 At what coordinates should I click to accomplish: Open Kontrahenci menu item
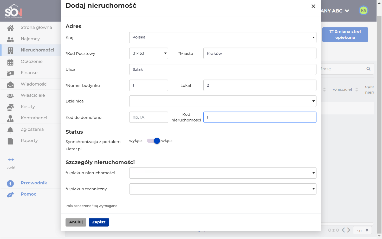(34, 118)
